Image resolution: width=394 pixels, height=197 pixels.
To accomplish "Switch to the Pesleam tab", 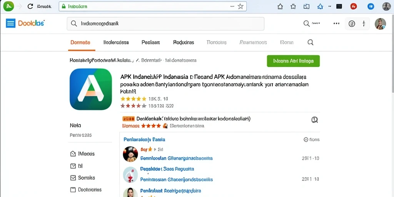I will pos(151,42).
